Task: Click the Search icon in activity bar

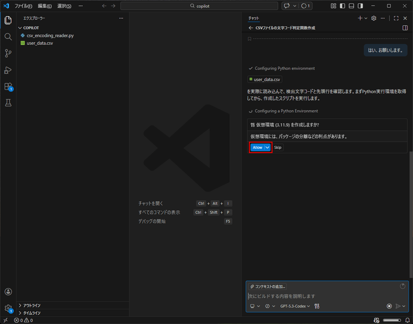Action: tap(8, 37)
